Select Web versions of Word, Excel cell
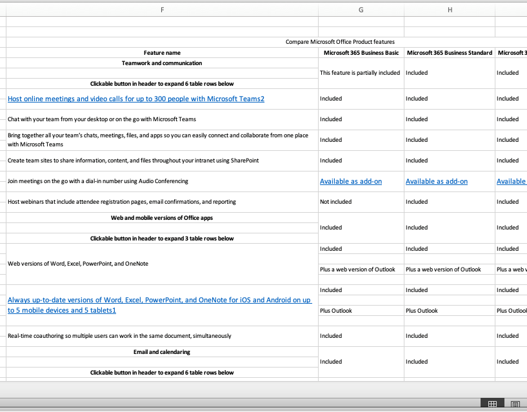The image size is (527, 412). point(162,264)
